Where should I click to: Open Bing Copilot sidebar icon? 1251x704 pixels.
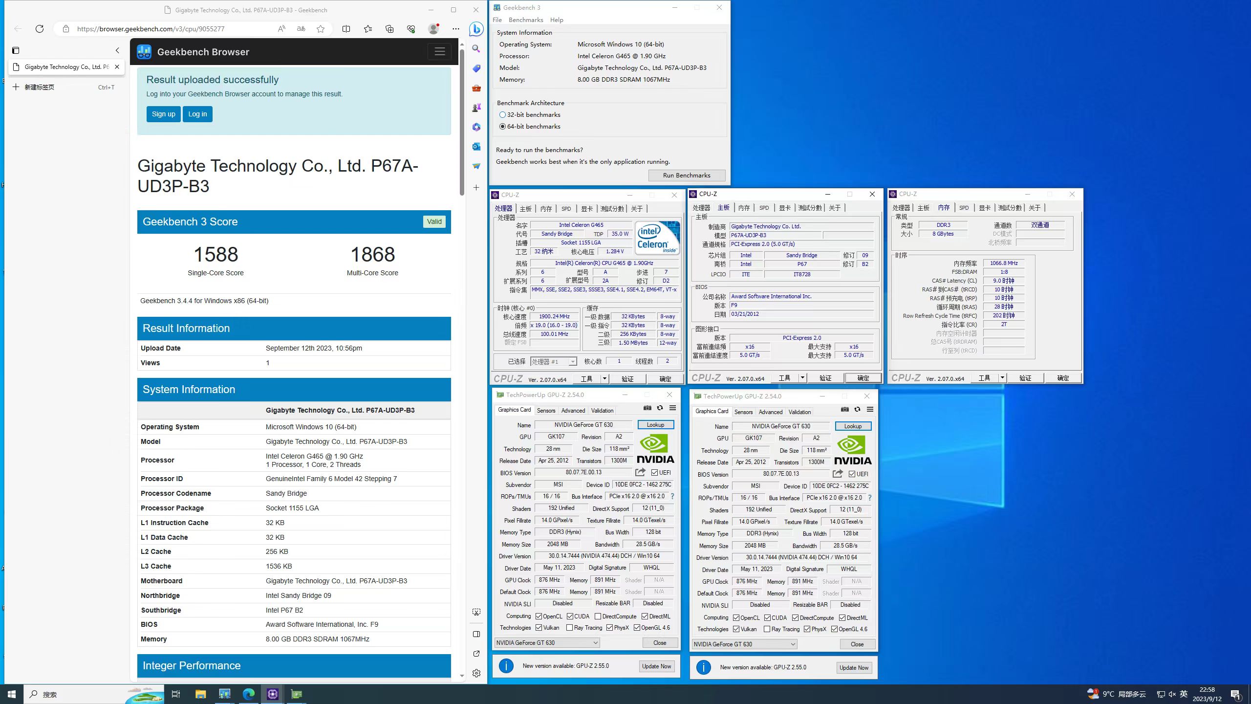[476, 29]
